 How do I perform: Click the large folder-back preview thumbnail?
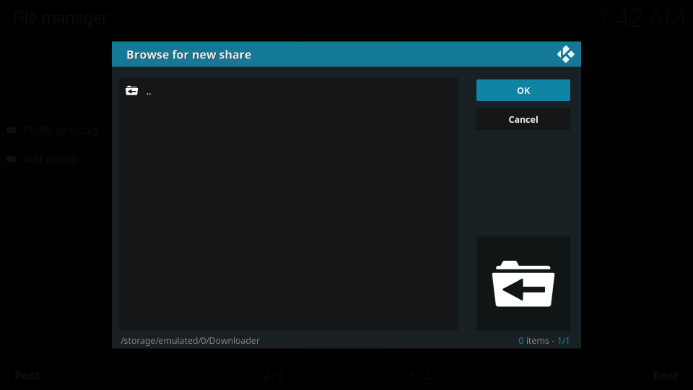point(523,283)
